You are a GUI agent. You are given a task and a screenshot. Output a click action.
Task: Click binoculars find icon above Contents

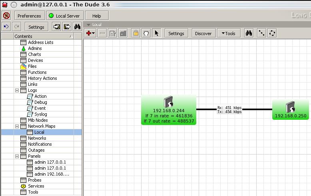77,26
